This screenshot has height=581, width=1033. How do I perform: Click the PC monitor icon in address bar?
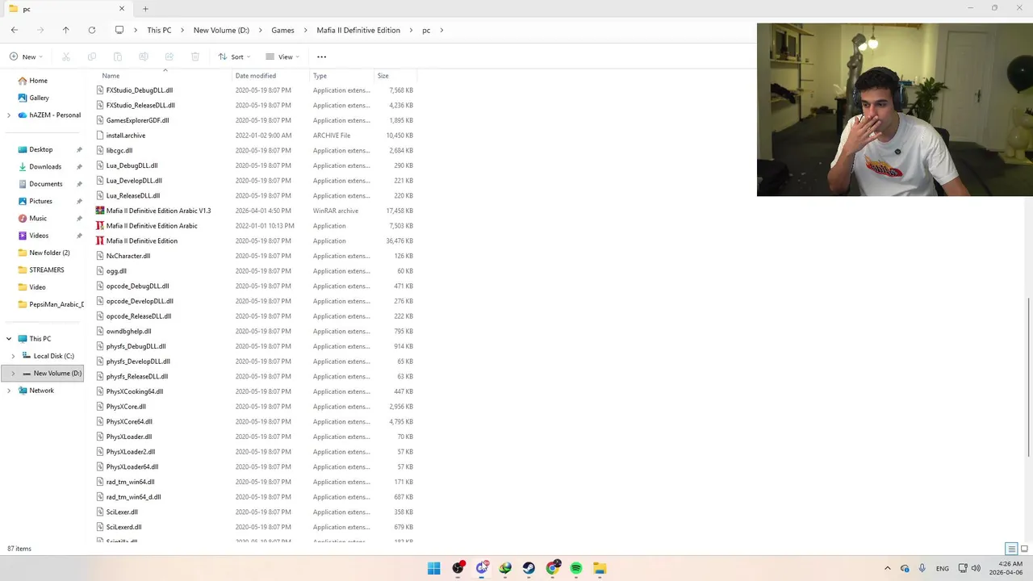119,30
